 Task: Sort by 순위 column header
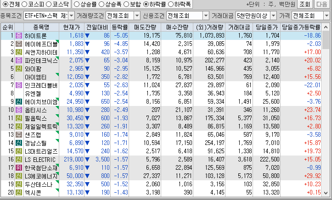7,27
